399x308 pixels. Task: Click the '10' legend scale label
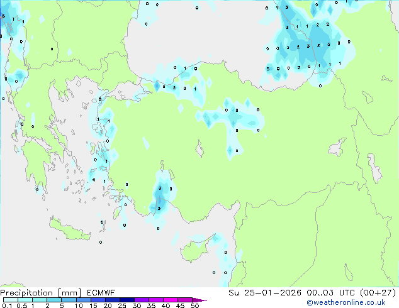pyautogui.click(x=79, y=305)
